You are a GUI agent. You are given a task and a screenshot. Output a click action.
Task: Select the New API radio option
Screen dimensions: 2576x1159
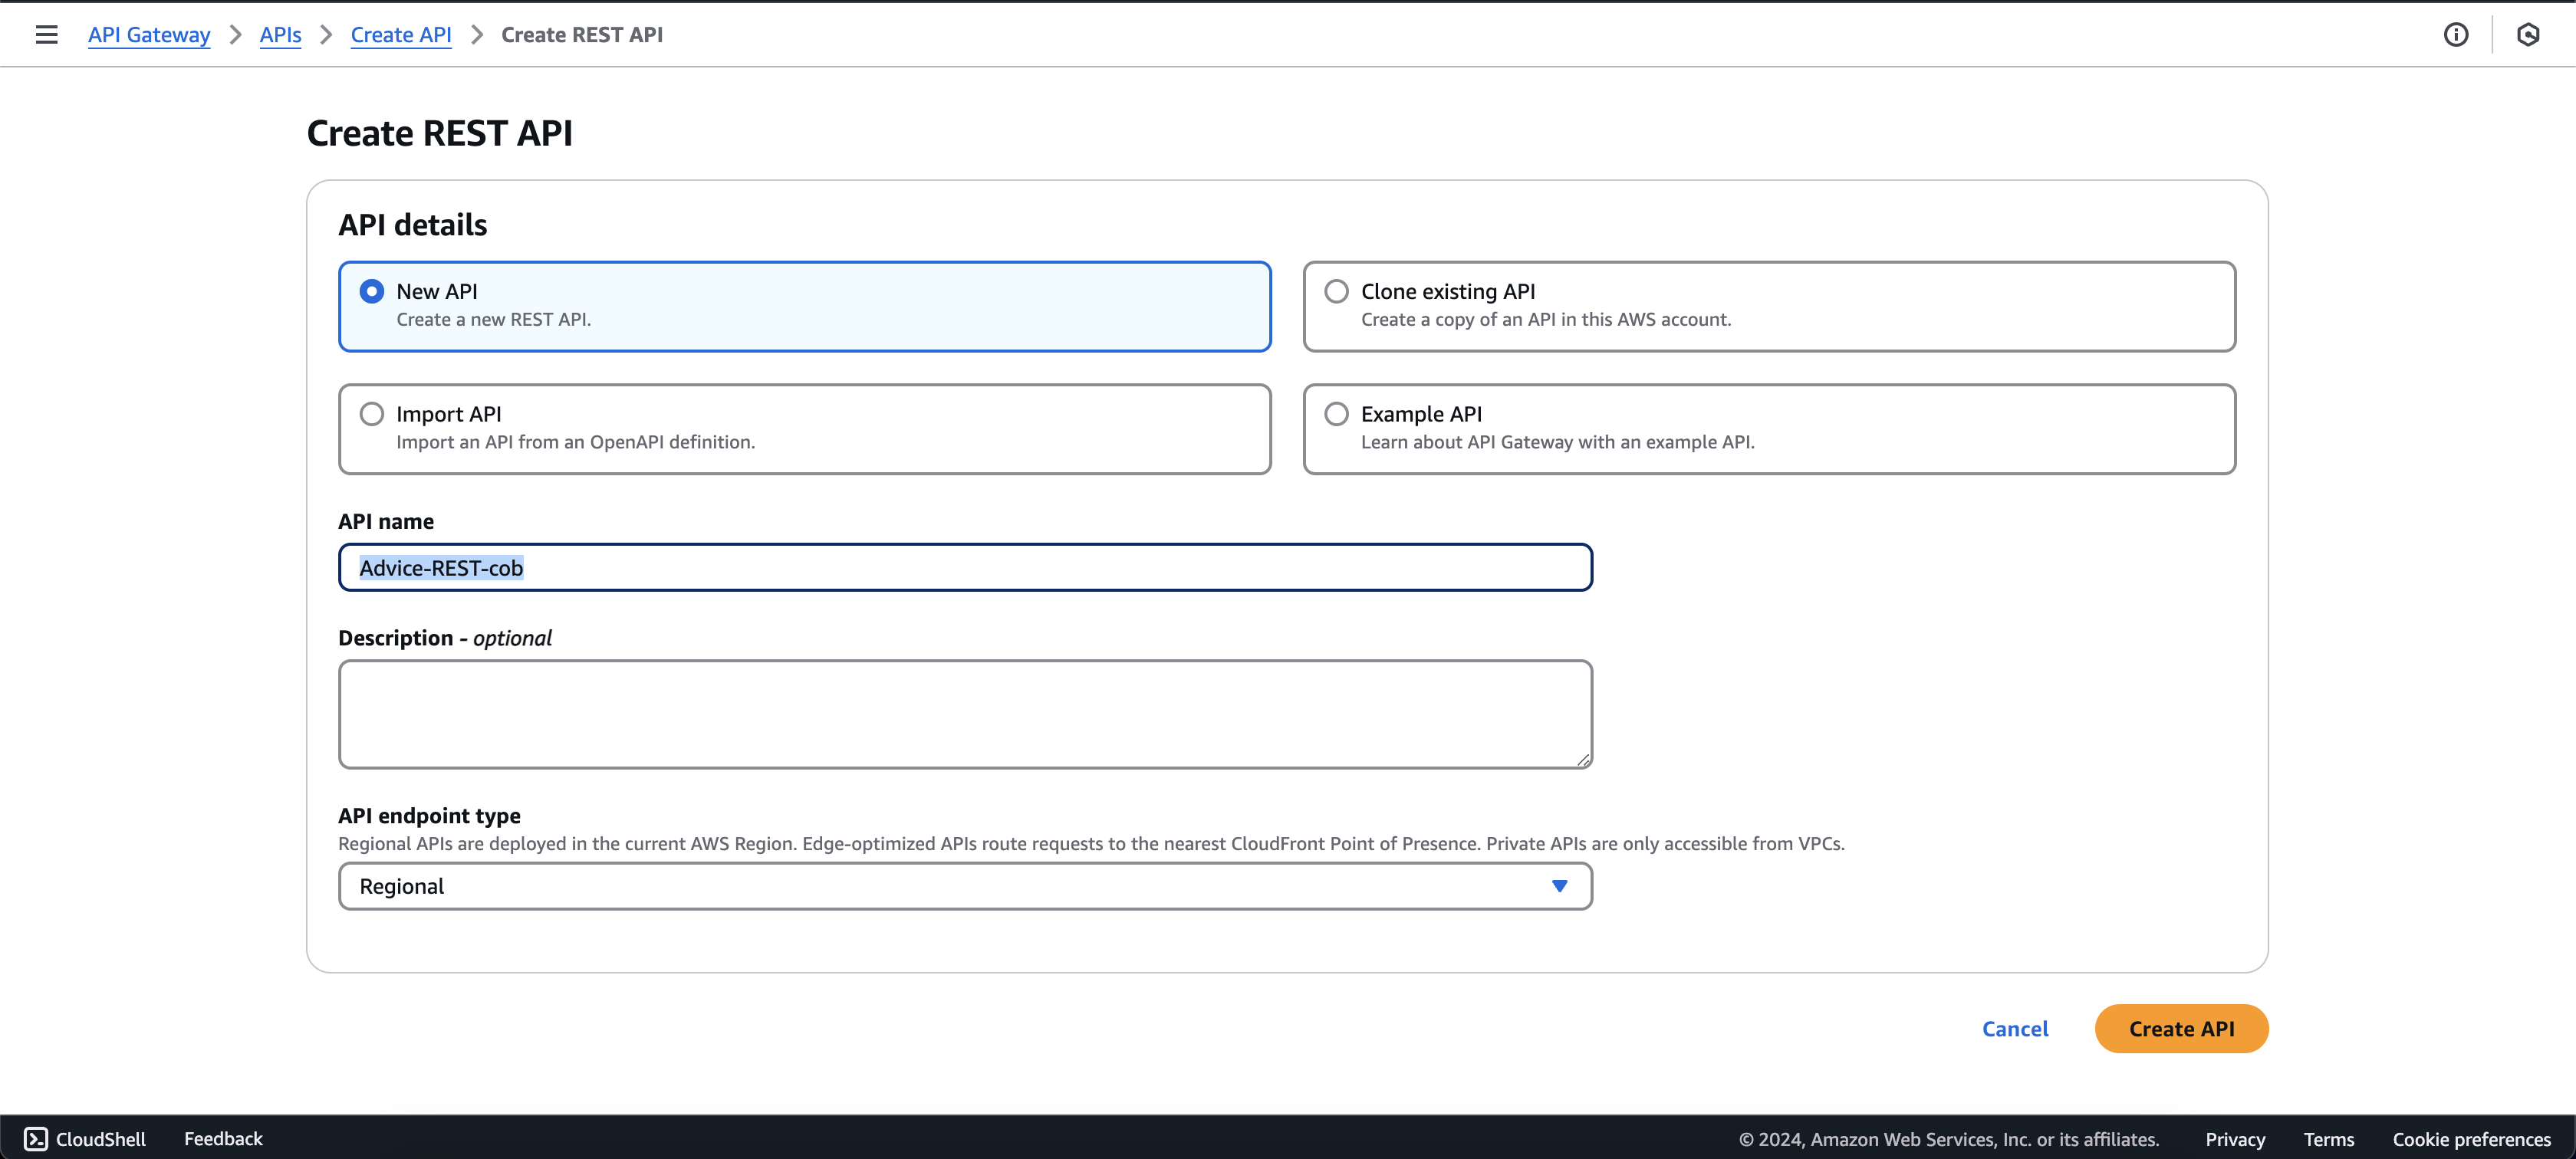tap(372, 292)
